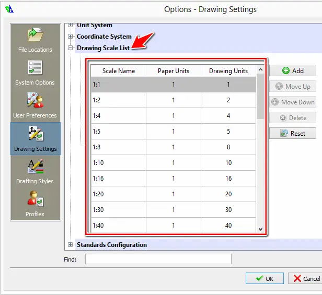The width and height of the screenshot is (322, 295).
Task: Click the Scale Name column header
Action: click(119, 71)
